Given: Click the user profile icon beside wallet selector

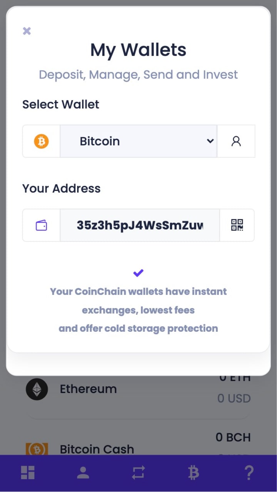Looking at the screenshot, I should [236, 141].
